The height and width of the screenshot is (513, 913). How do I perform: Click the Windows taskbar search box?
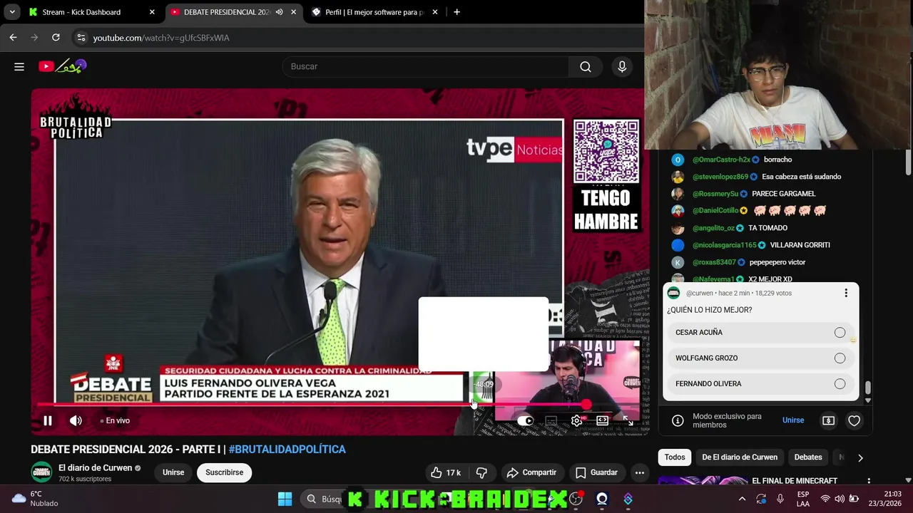click(x=325, y=499)
